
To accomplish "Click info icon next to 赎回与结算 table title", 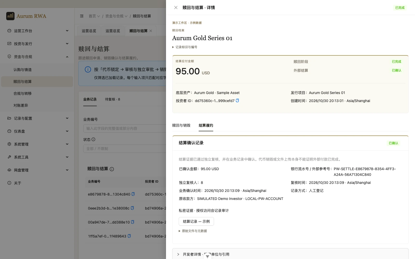I will tap(112, 169).
